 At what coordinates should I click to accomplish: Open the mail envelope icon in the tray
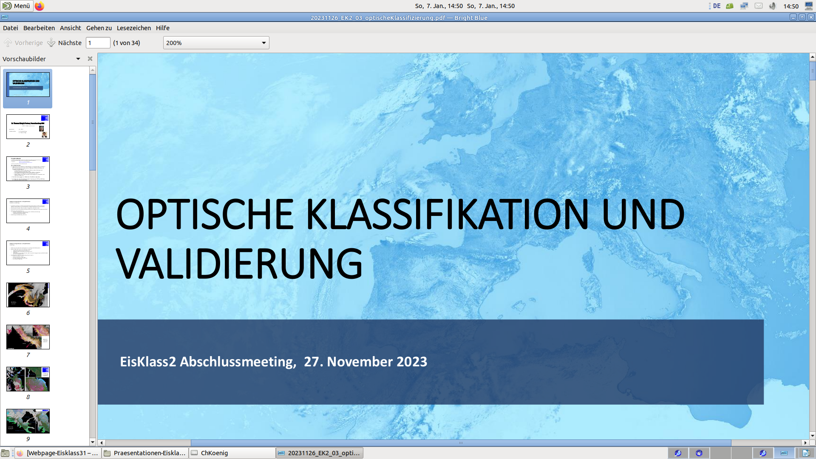pos(759,6)
